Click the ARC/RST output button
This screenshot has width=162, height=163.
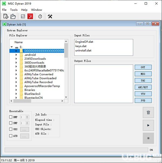pos(143,87)
